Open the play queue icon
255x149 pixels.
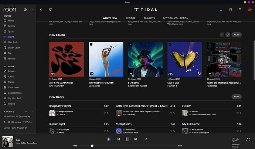[x=146, y=139]
